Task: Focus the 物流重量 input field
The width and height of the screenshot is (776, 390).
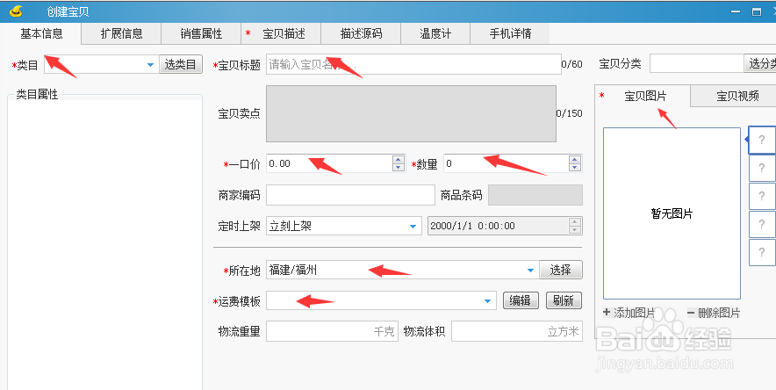Action: click(x=332, y=332)
